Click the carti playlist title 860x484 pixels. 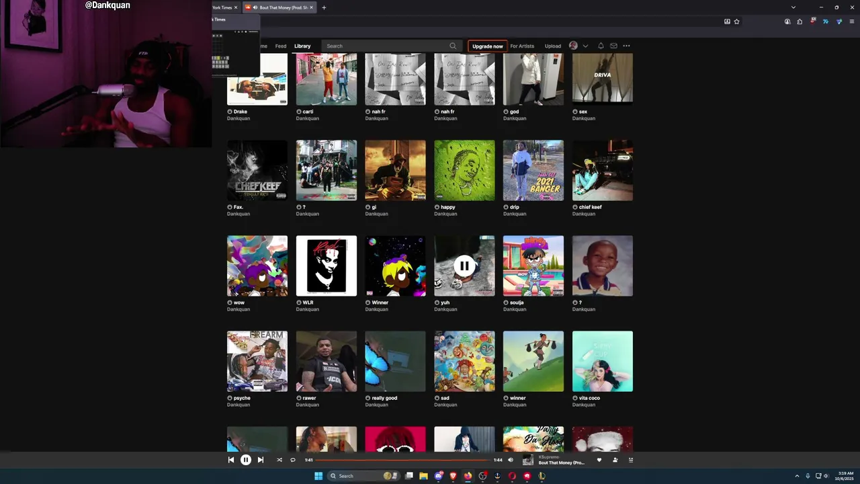(308, 112)
